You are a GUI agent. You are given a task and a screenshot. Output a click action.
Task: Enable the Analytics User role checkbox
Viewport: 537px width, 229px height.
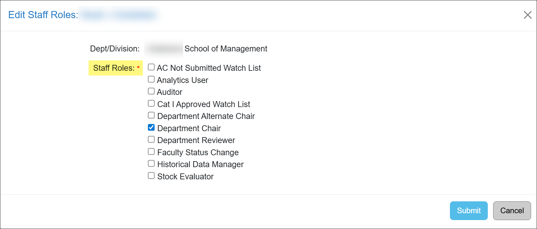[x=151, y=79]
